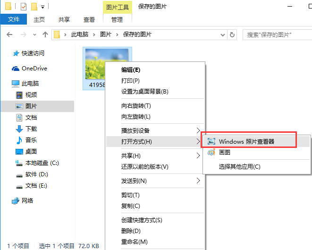Click the 图片 folder icon in sidebar
This screenshot has width=312, height=250.
click(x=19, y=106)
